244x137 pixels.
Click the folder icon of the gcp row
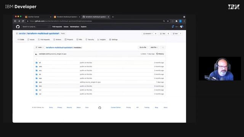(x=37, y=82)
